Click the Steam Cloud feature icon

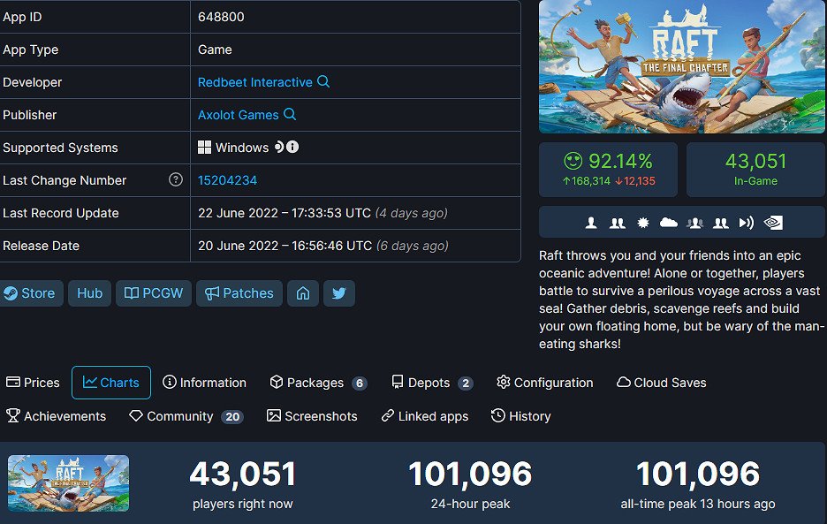pos(668,223)
